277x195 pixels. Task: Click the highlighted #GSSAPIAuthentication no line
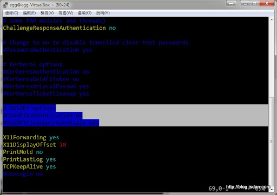[x=43, y=116]
